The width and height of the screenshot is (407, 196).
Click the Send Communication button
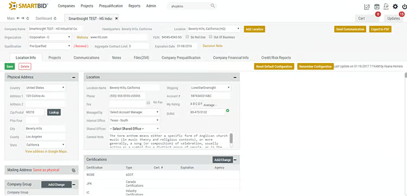350,29
